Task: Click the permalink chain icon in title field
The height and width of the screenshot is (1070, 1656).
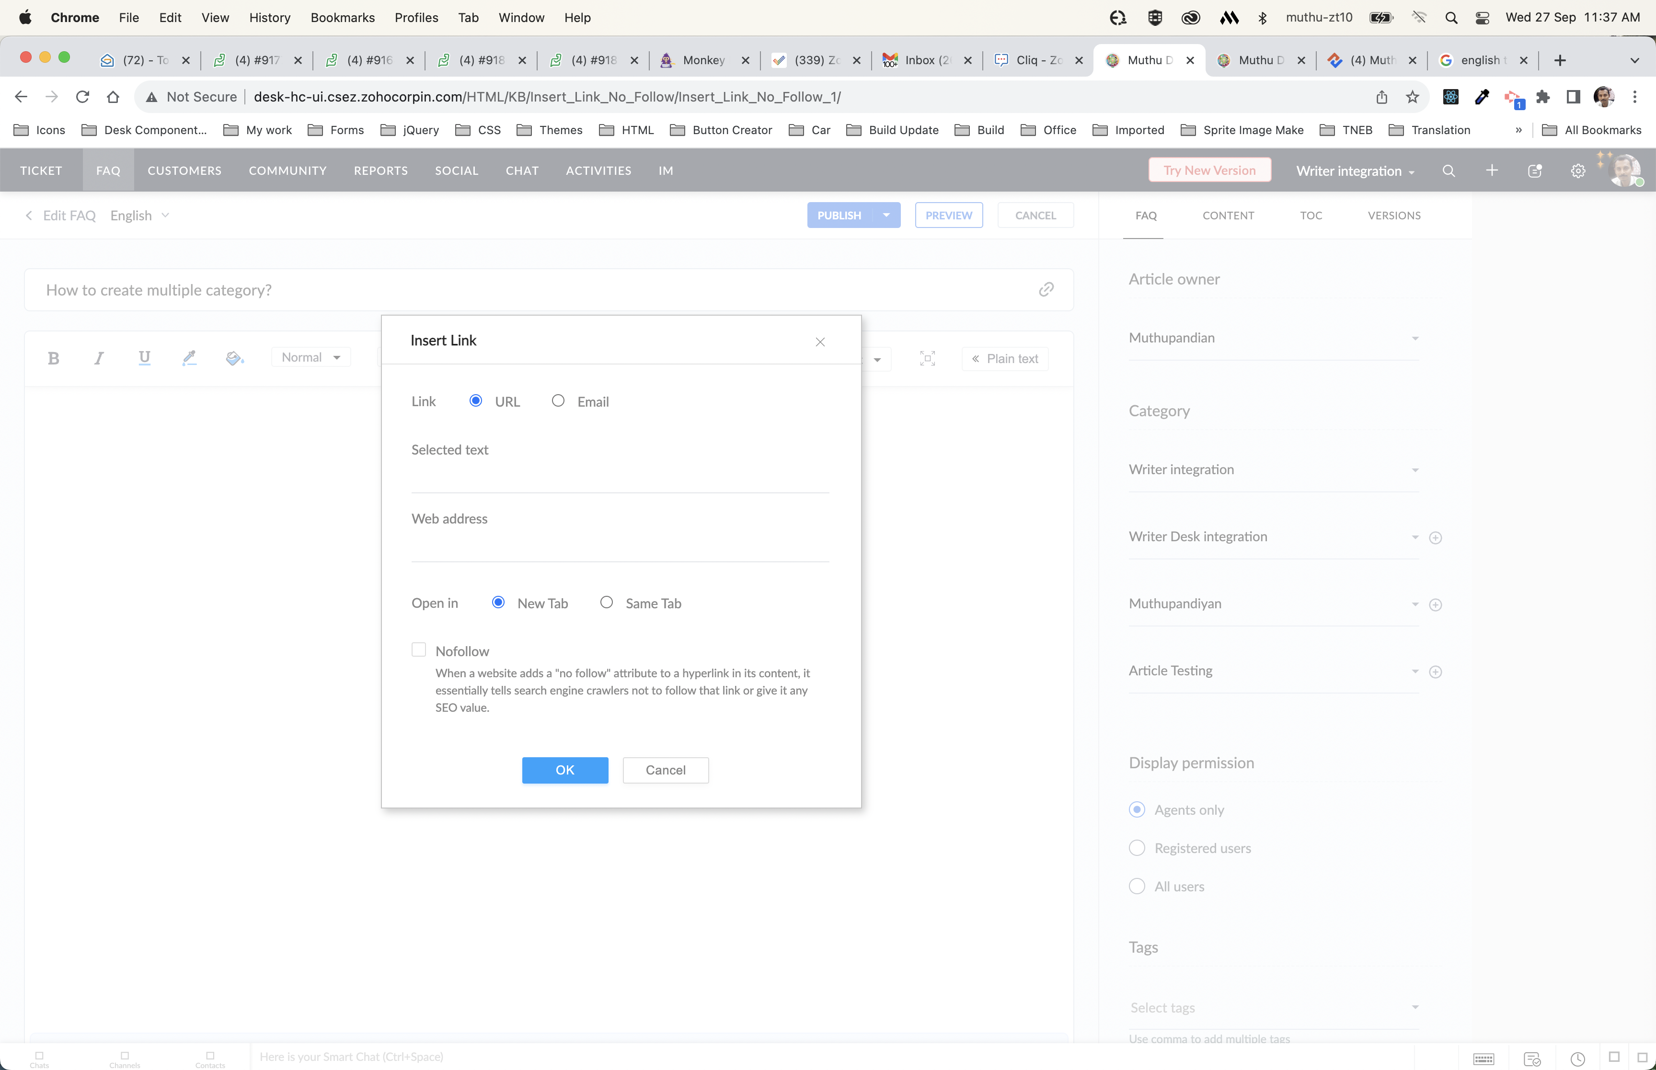Action: coord(1046,290)
